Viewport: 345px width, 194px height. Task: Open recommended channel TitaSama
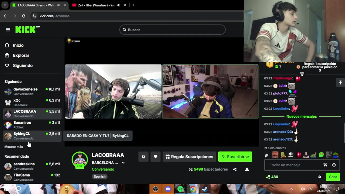coord(32,177)
